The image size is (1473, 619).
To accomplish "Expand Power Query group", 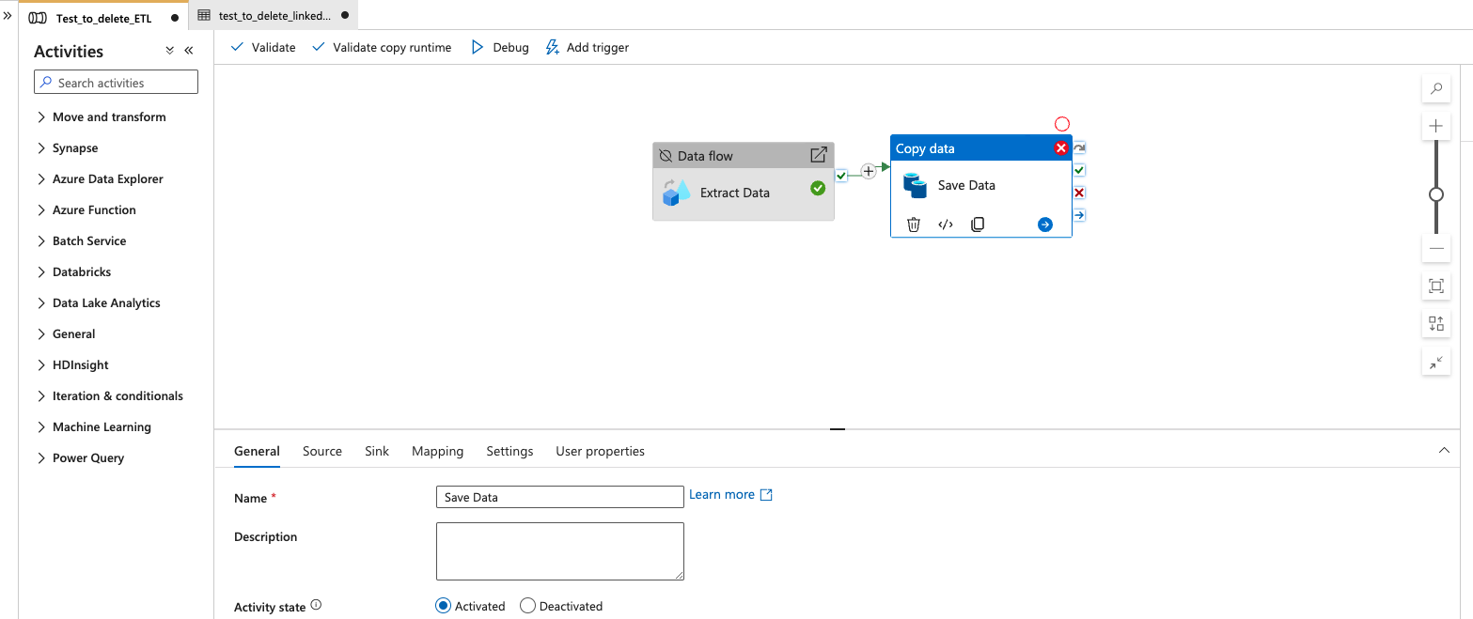I will [41, 458].
